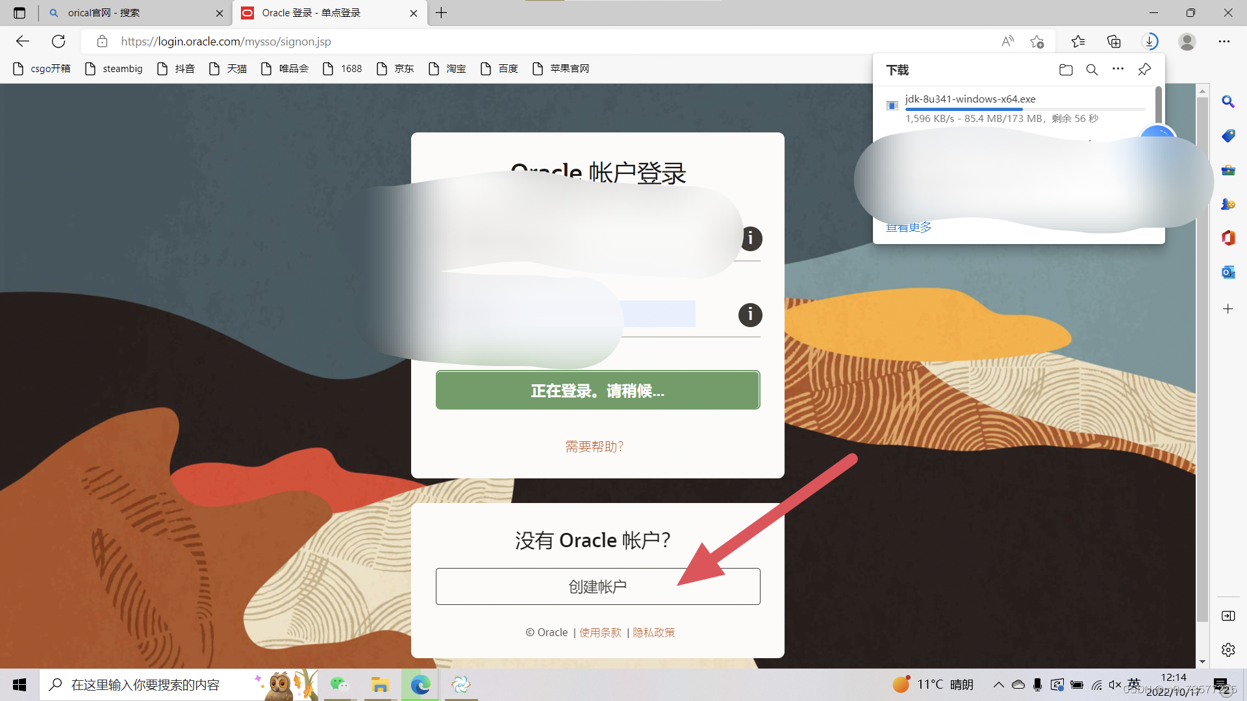
Task: Close the orical官网 search tab
Action: [220, 13]
